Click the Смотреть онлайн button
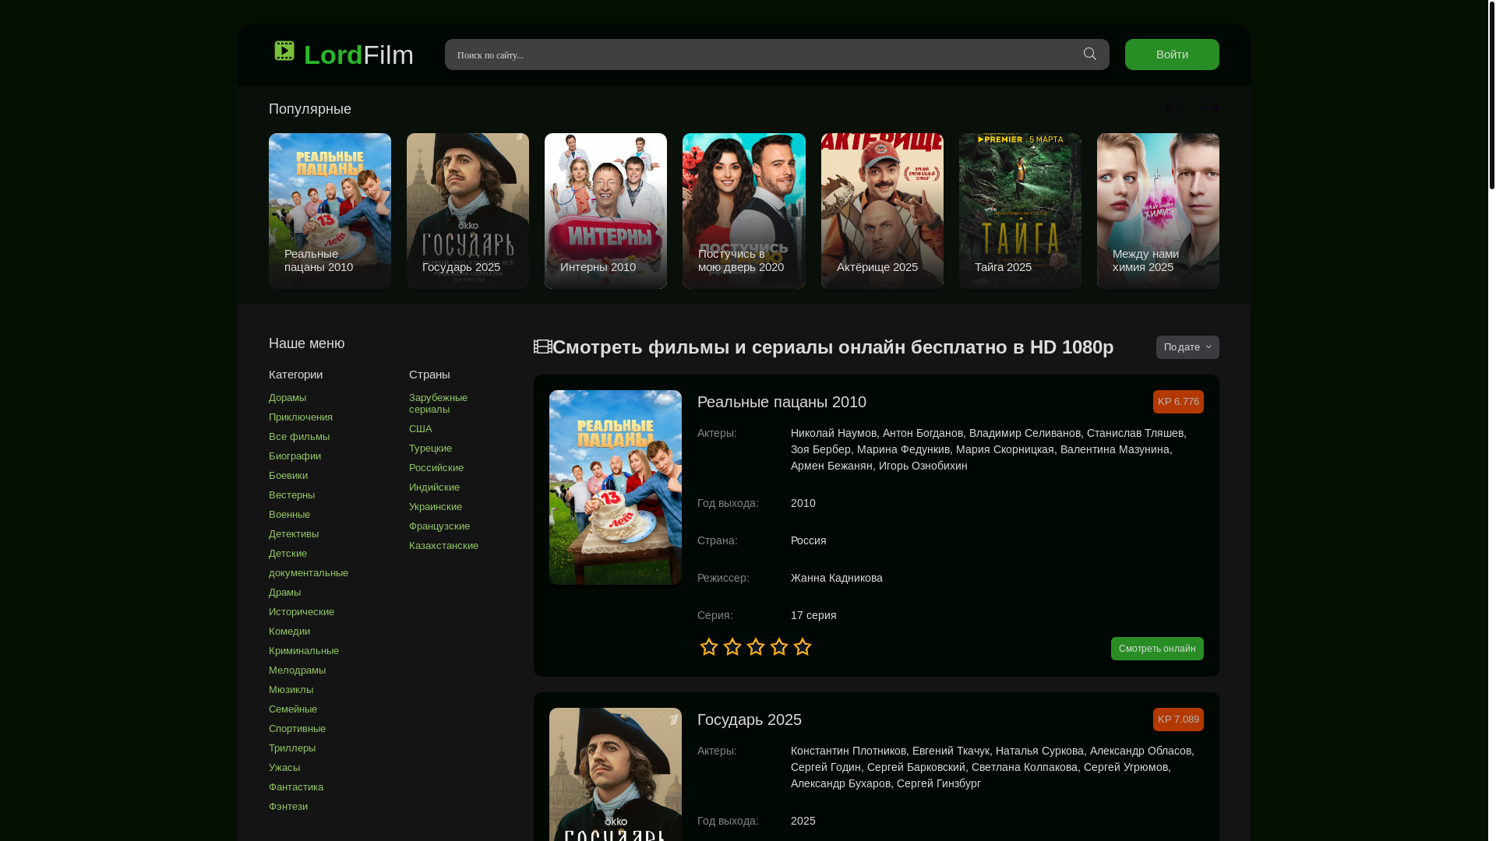1496x841 pixels. 1157,649
